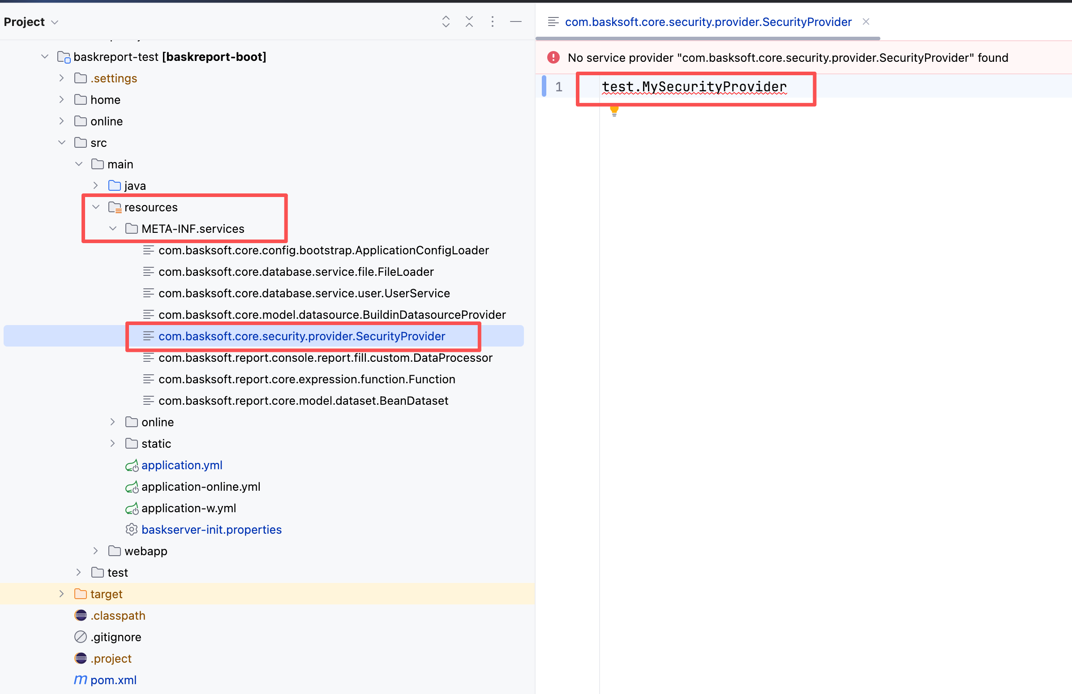This screenshot has height=694, width=1072.
Task: Click the FileLoader service file icon
Action: pos(148,272)
